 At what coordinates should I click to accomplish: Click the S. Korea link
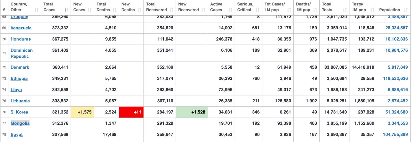(19, 112)
